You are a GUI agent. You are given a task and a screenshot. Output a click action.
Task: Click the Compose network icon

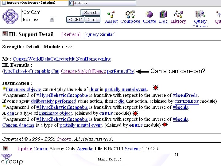[x=130, y=14]
